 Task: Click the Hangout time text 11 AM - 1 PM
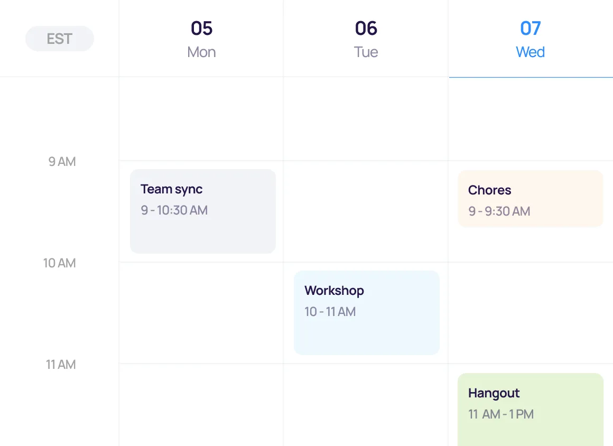click(x=501, y=414)
